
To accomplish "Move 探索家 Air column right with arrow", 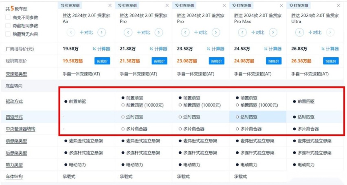I will tap(101, 32).
